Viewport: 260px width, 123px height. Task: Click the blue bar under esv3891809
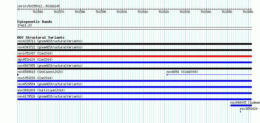pos(134,93)
